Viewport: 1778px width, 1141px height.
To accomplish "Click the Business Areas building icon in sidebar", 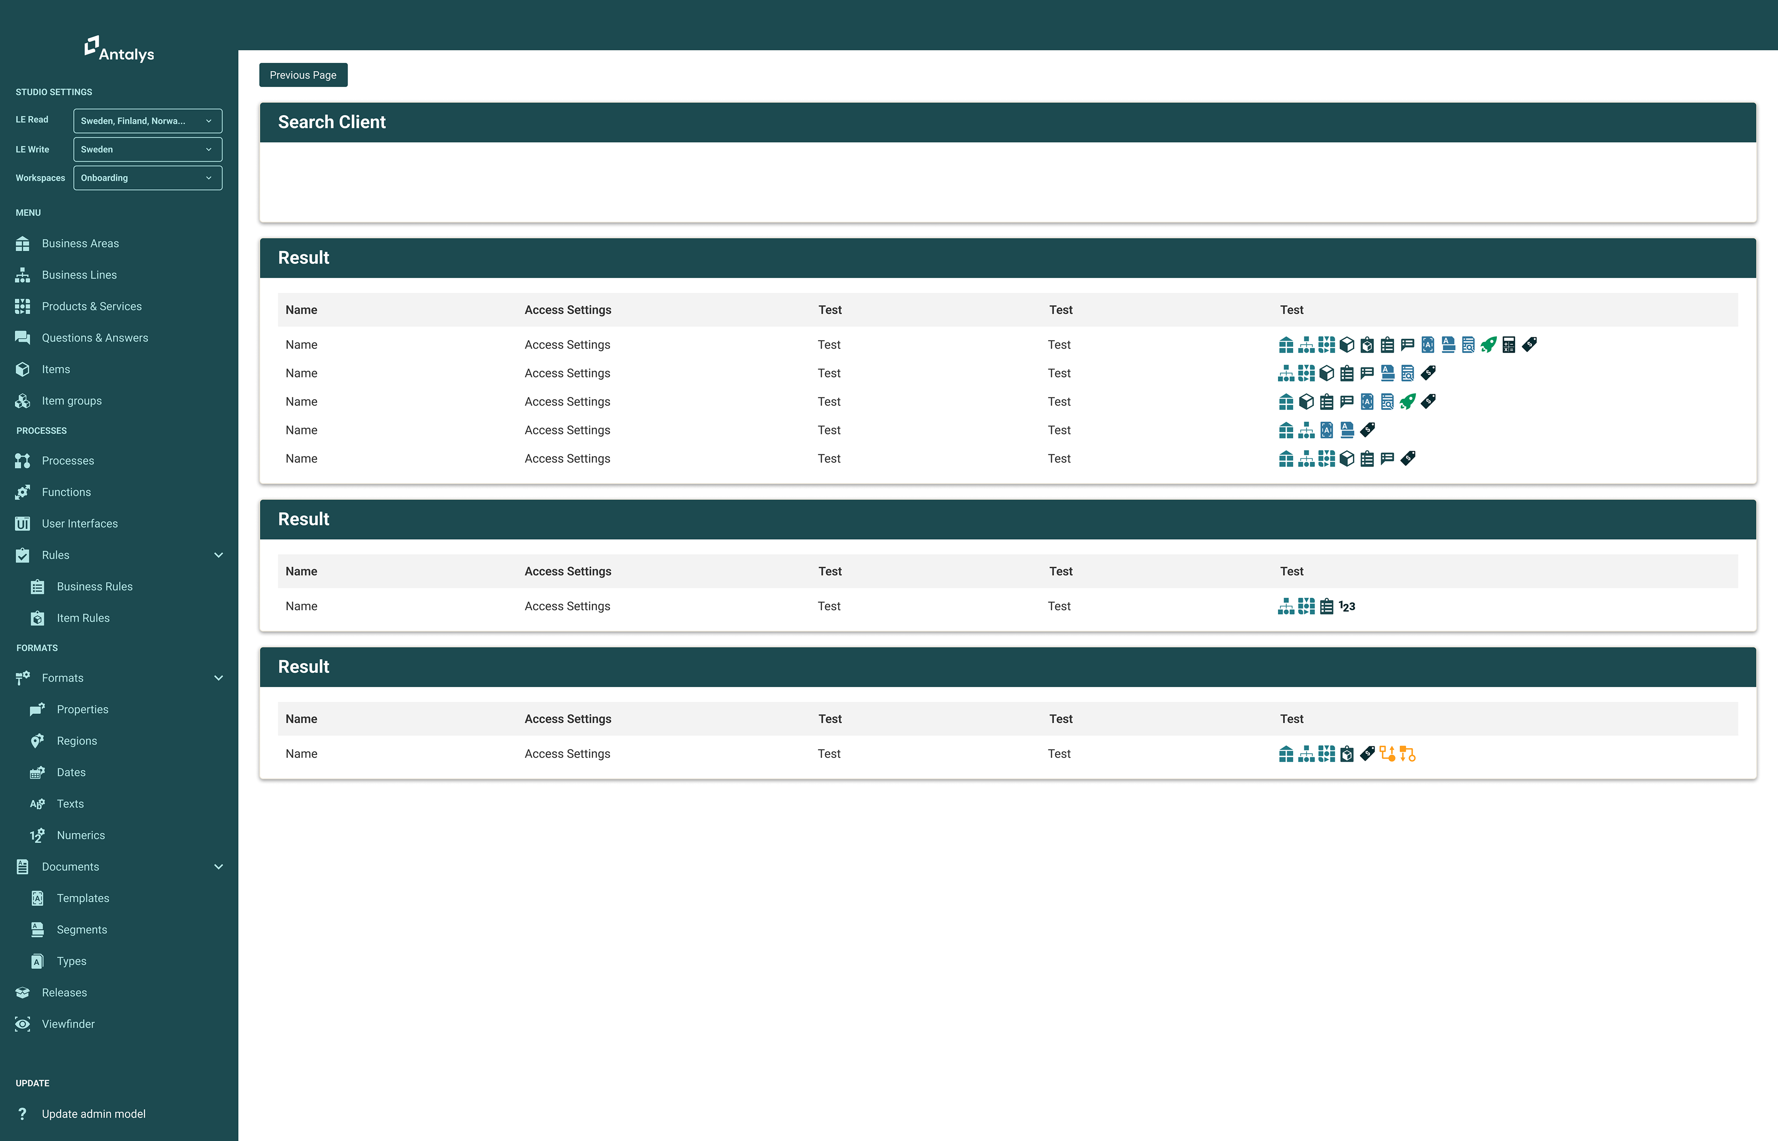I will (22, 244).
